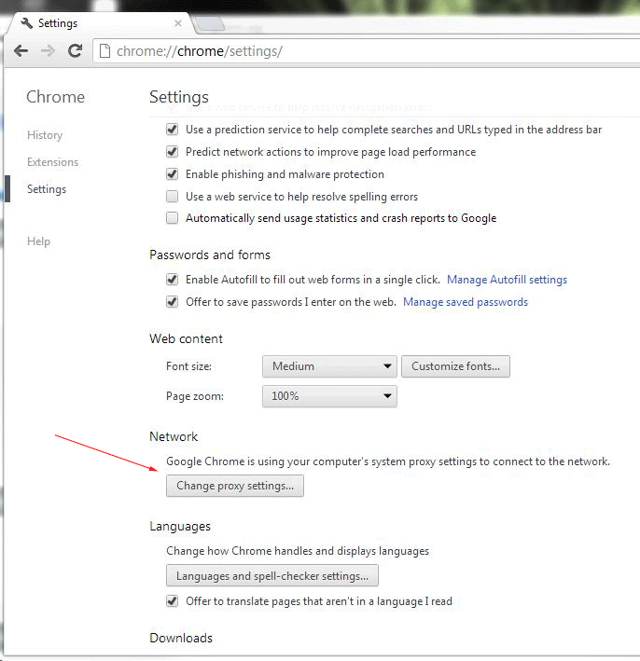Open Extensions in the sidebar
The height and width of the screenshot is (661, 640).
pos(53,162)
